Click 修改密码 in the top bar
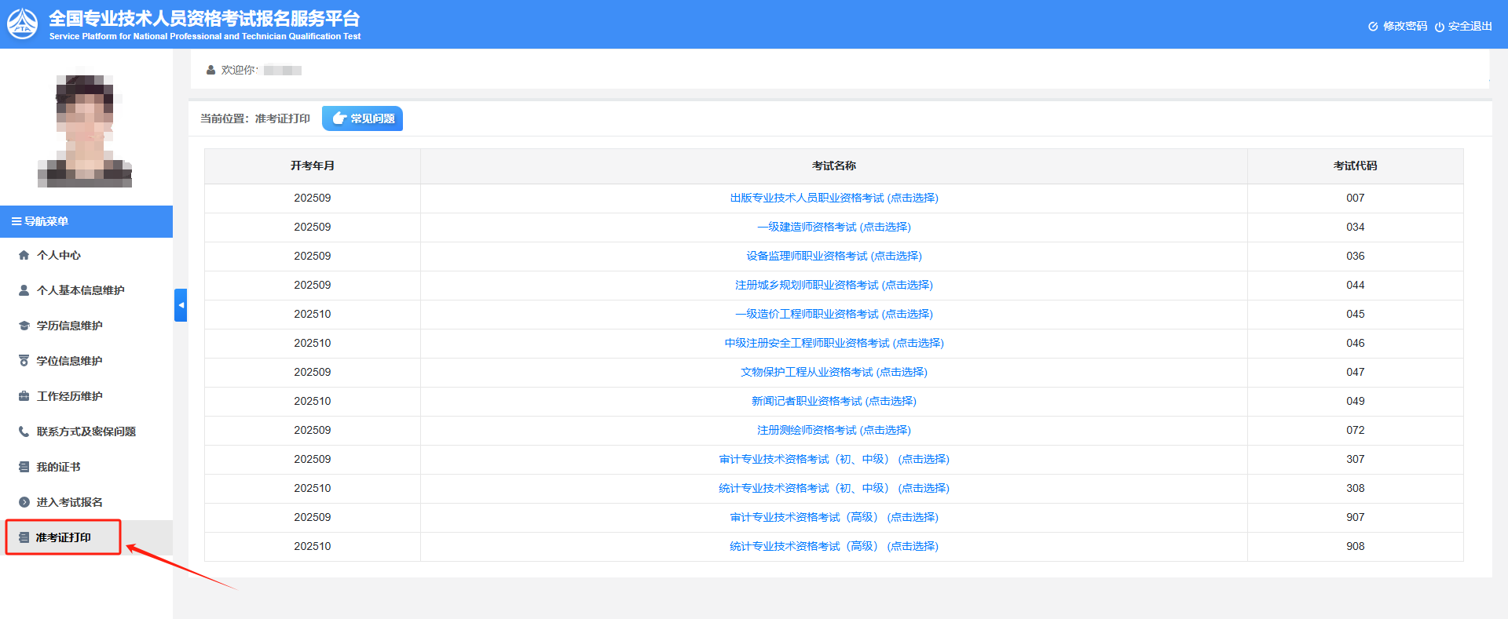The image size is (1508, 619). pos(1398,26)
